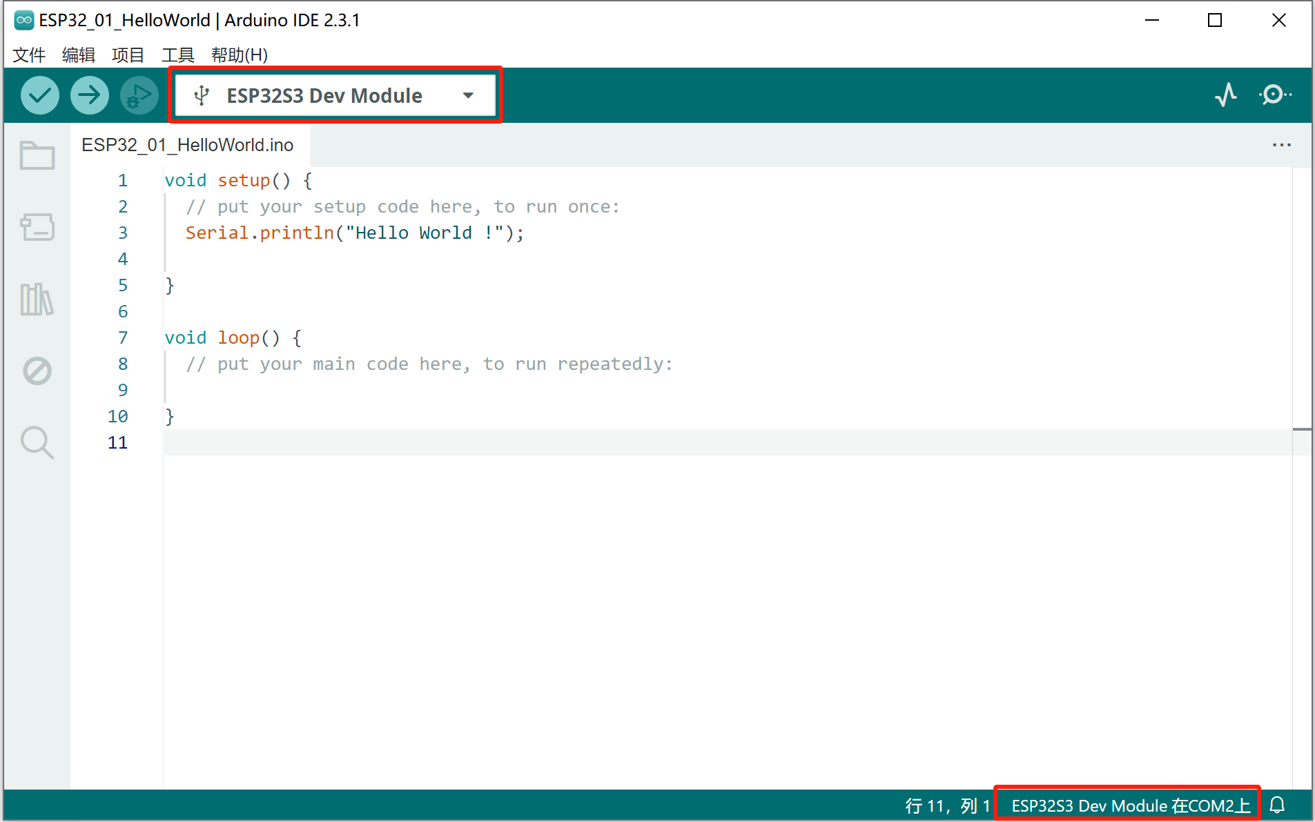Start debugging via the debug toolbar icon
Viewport: 1315px width, 822px height.
coord(138,95)
